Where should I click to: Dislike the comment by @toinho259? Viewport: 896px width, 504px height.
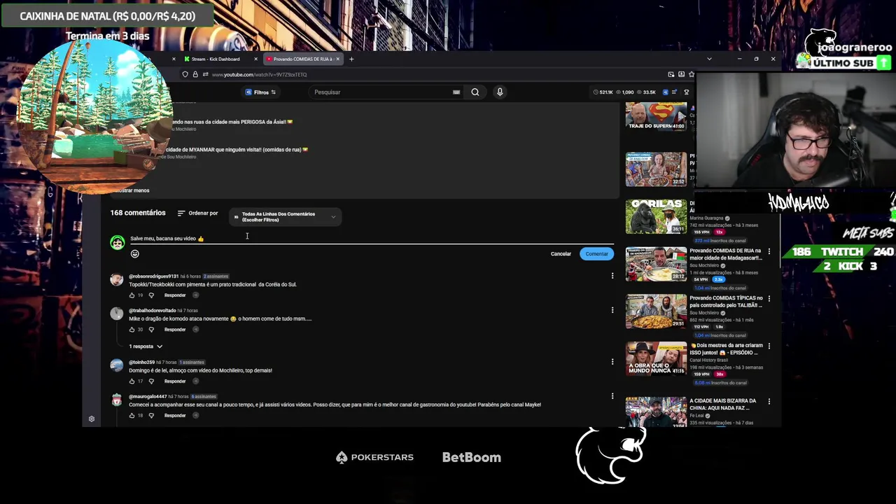151,381
